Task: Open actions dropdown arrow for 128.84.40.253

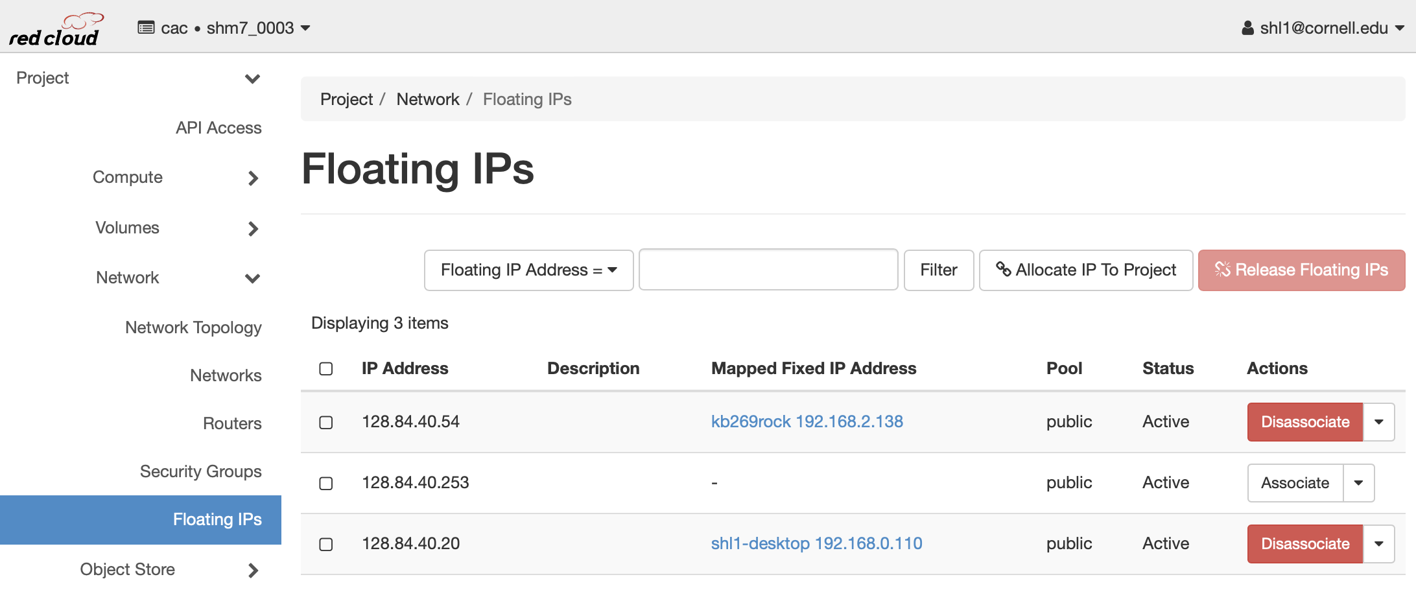Action: 1359,483
